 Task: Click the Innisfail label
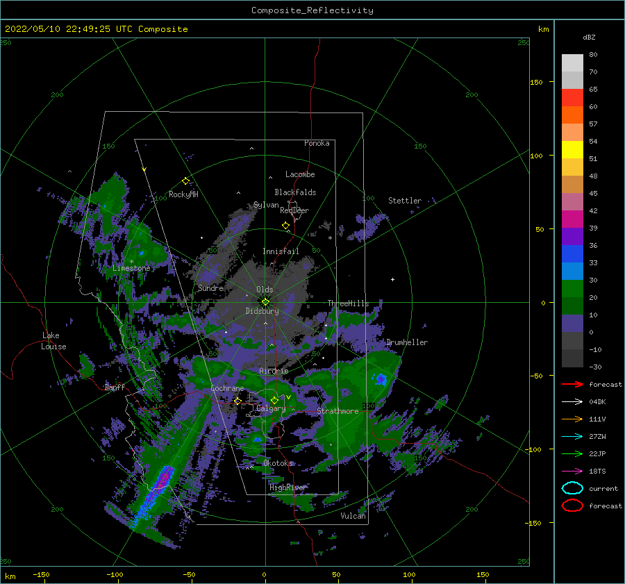tap(281, 251)
